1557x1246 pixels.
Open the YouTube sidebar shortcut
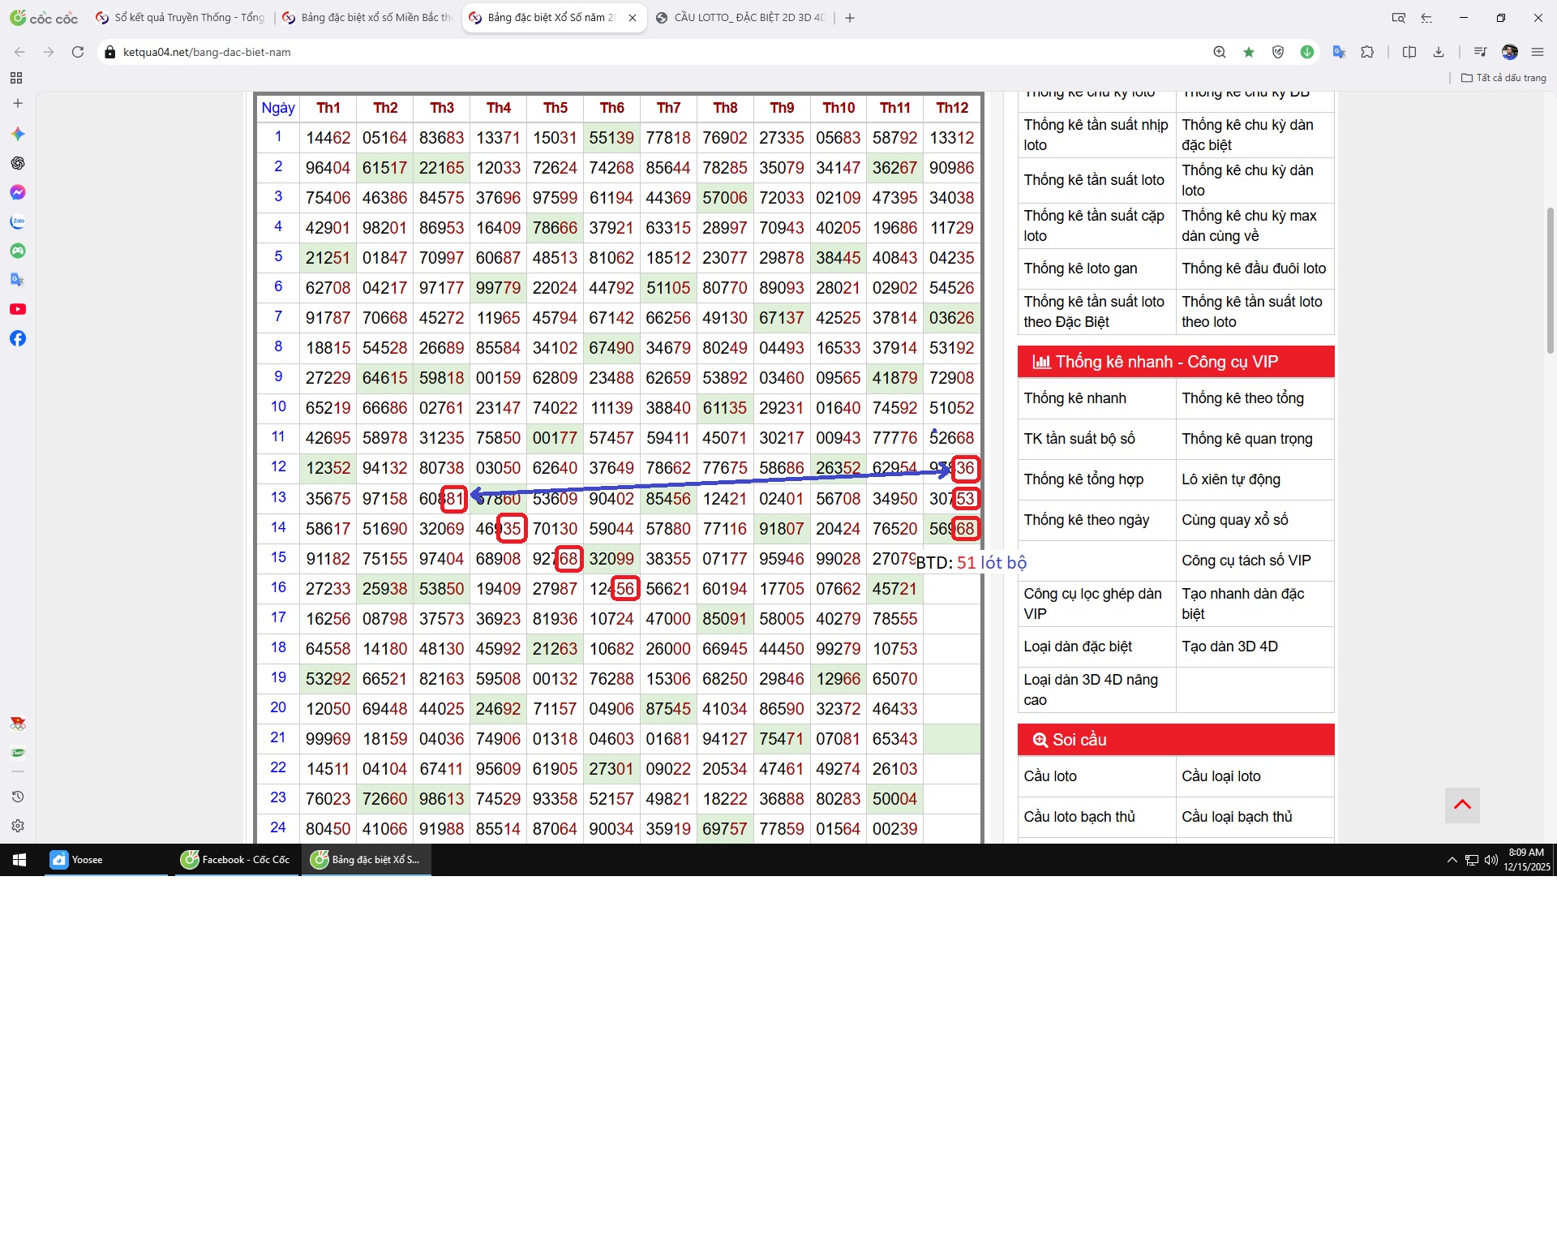[x=17, y=309]
